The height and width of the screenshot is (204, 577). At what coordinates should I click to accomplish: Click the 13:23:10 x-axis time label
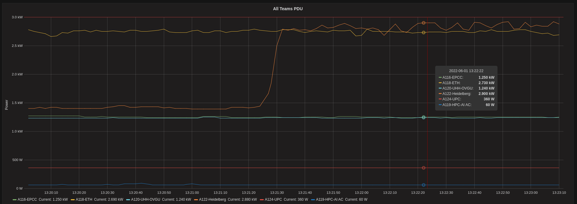tap(559, 192)
